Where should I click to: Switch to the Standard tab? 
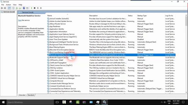click(x=31, y=95)
